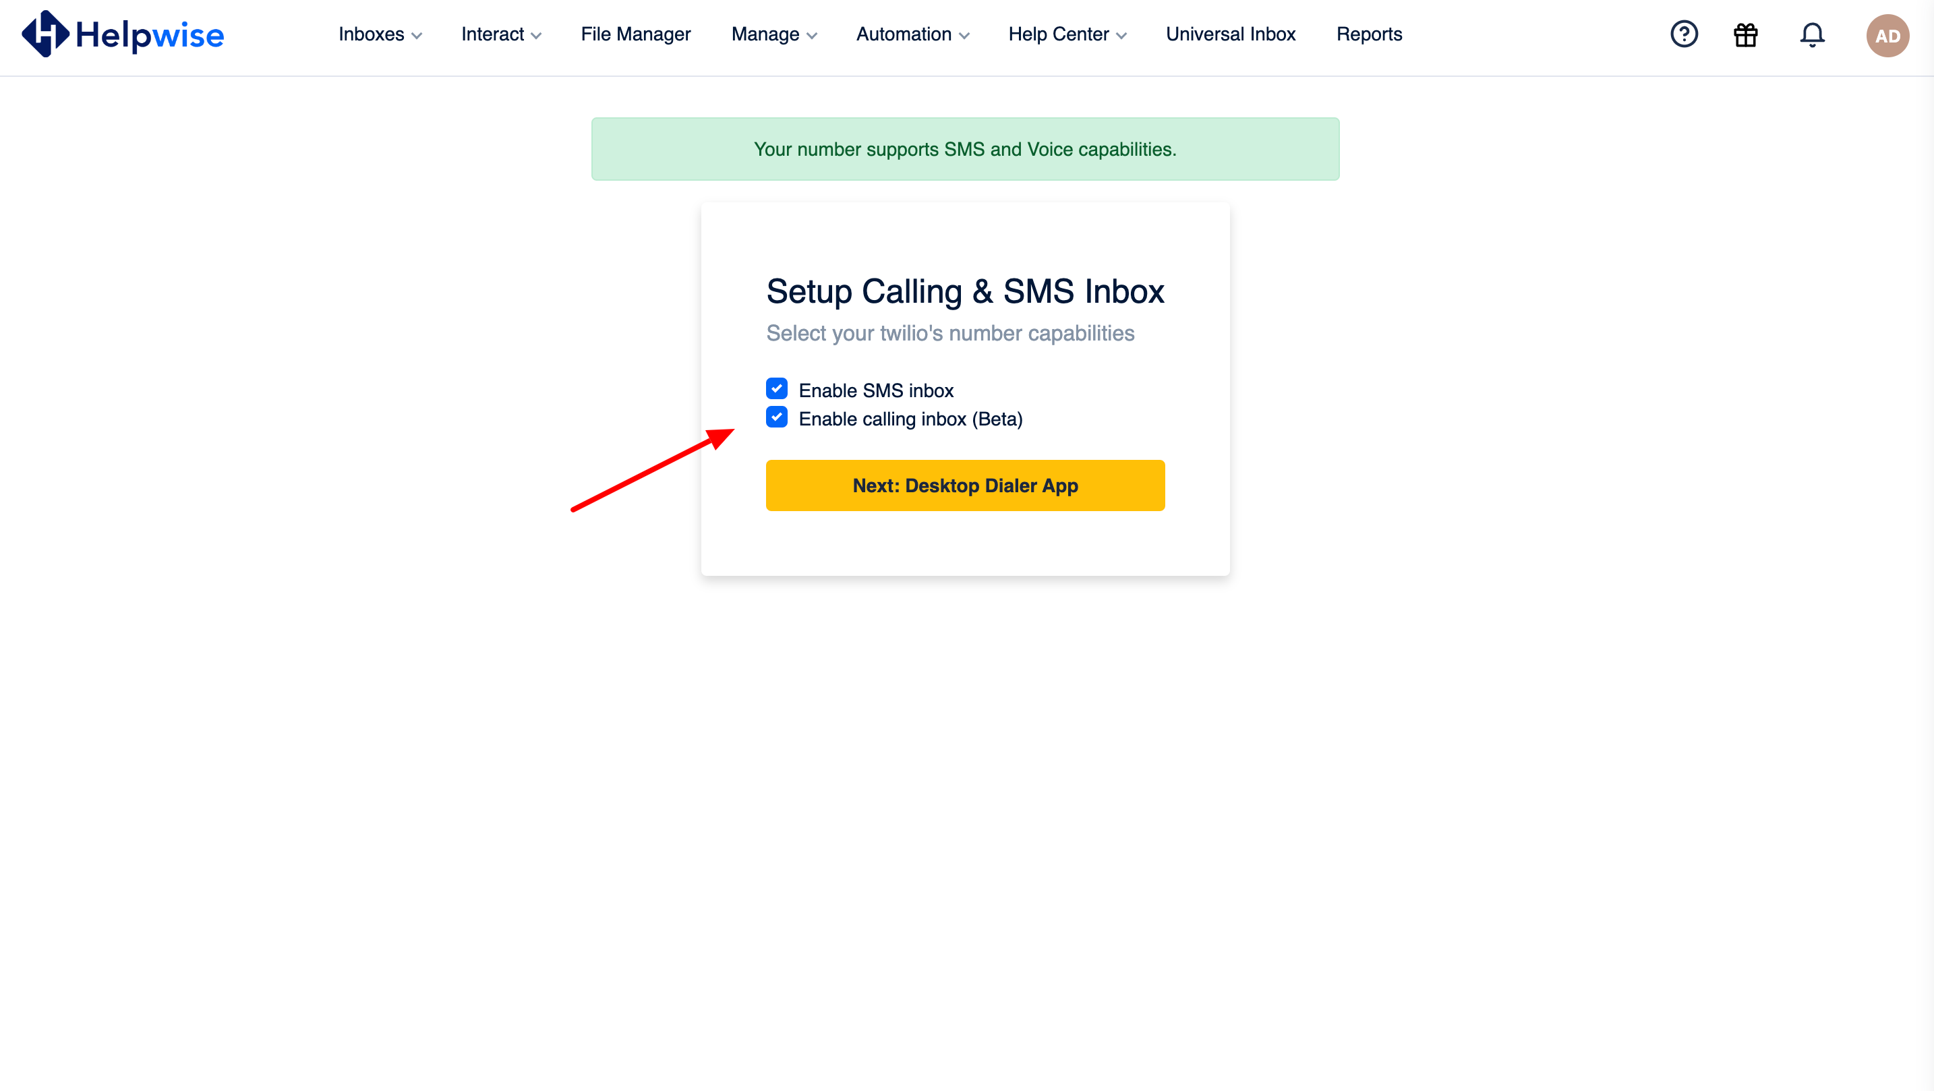Click the File Manager menu icon
The width and height of the screenshot is (1934, 1091).
637,34
